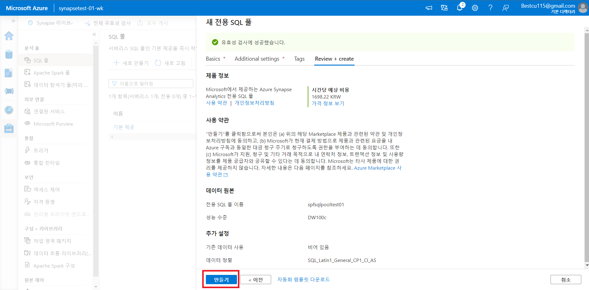
Task: Open the feedback person icon
Action: tap(505, 8)
